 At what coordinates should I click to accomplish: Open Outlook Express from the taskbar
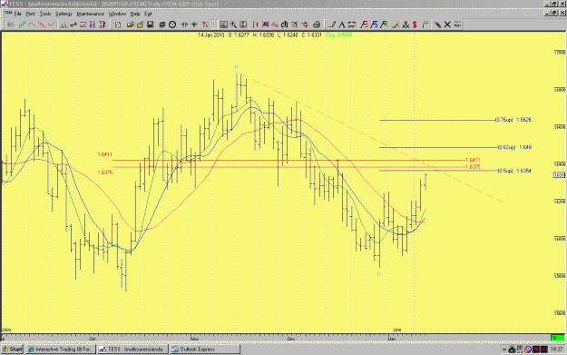click(x=205, y=350)
